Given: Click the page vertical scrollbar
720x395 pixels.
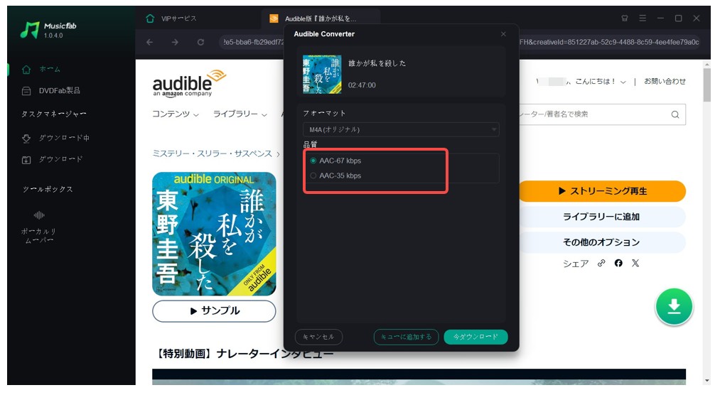Looking at the screenshot, I should (x=706, y=213).
